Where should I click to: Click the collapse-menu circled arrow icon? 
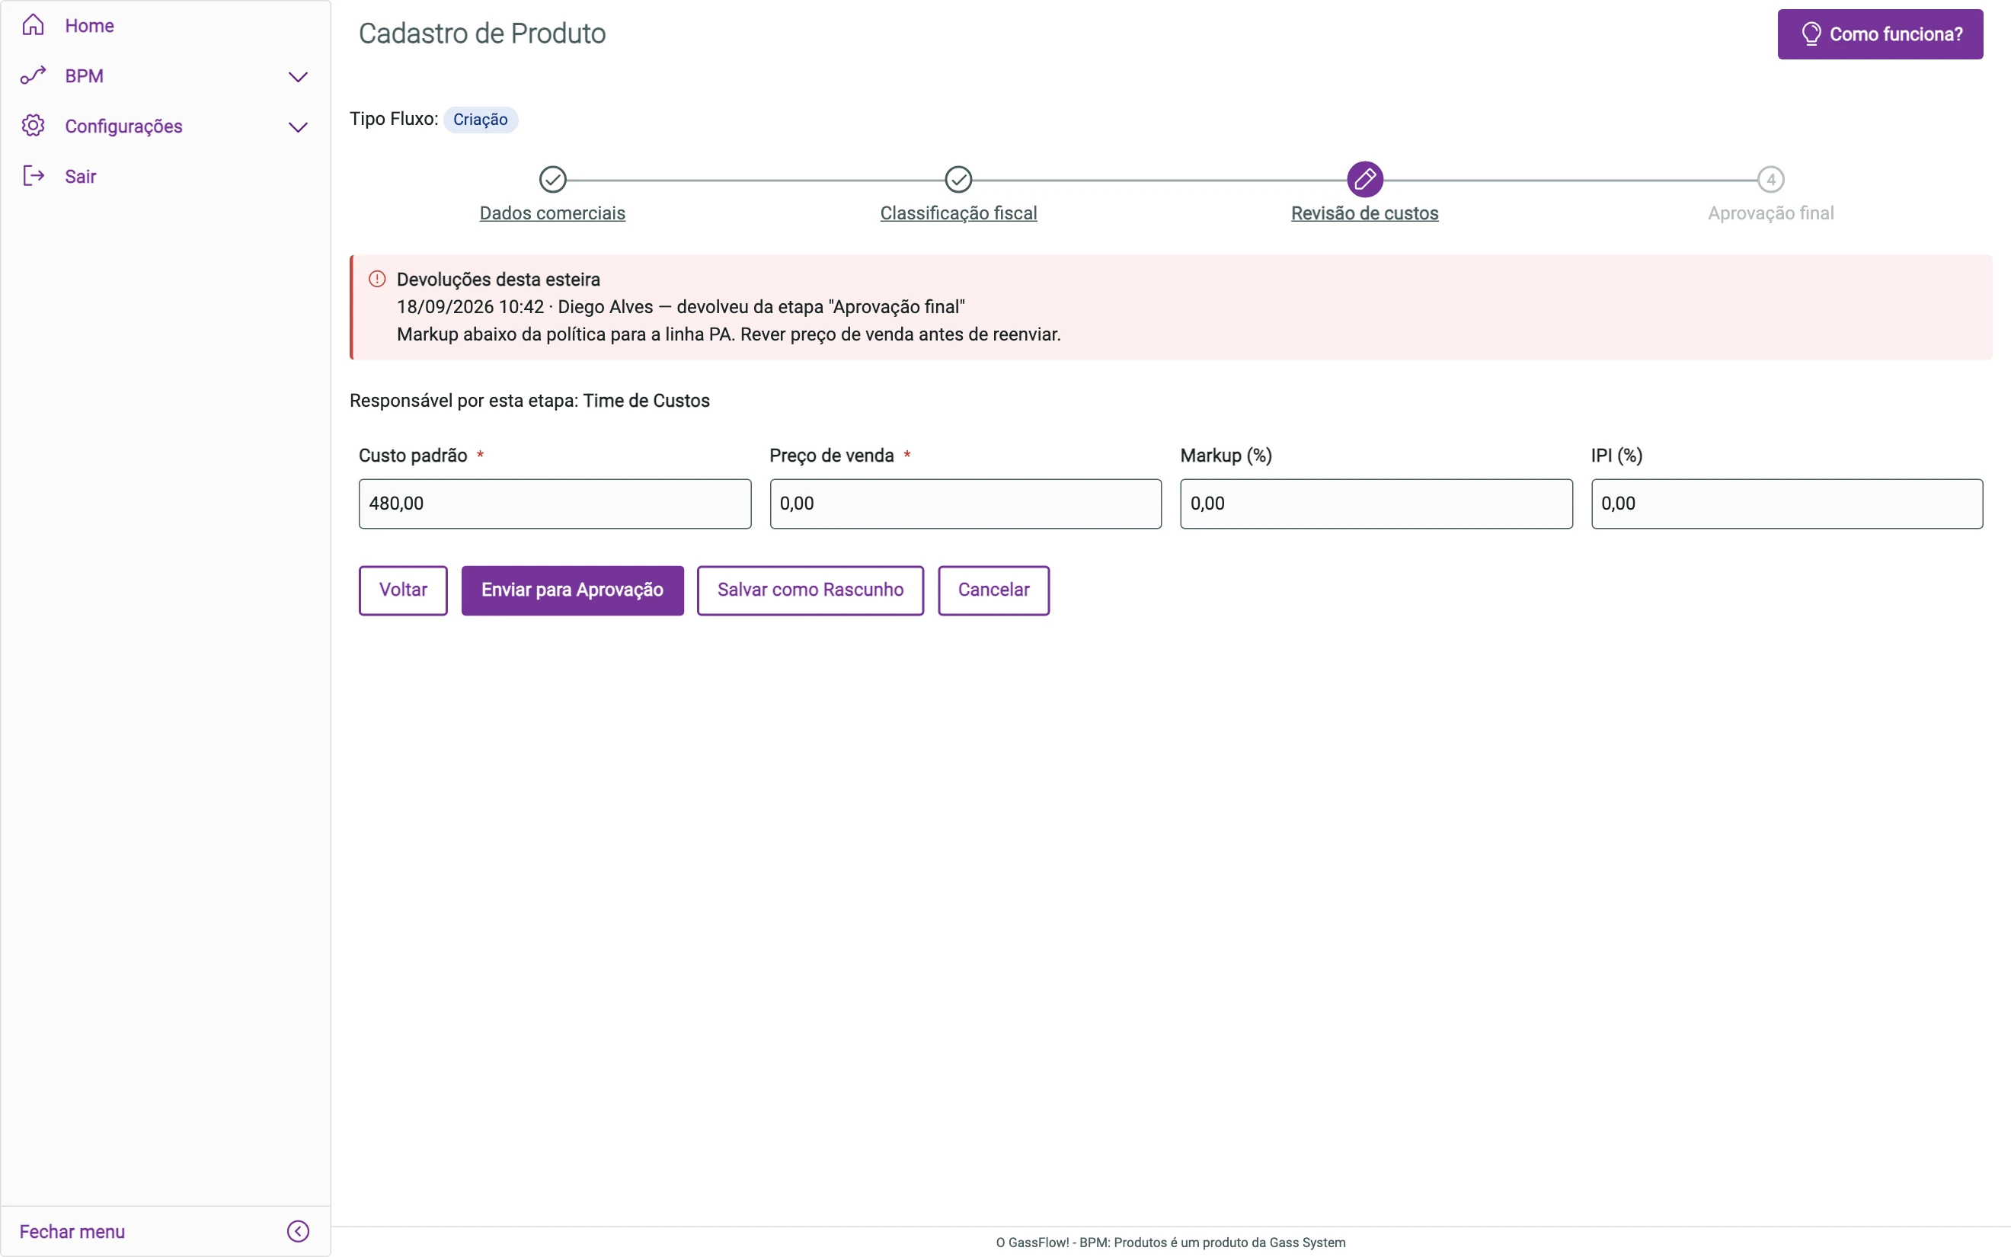(x=299, y=1231)
